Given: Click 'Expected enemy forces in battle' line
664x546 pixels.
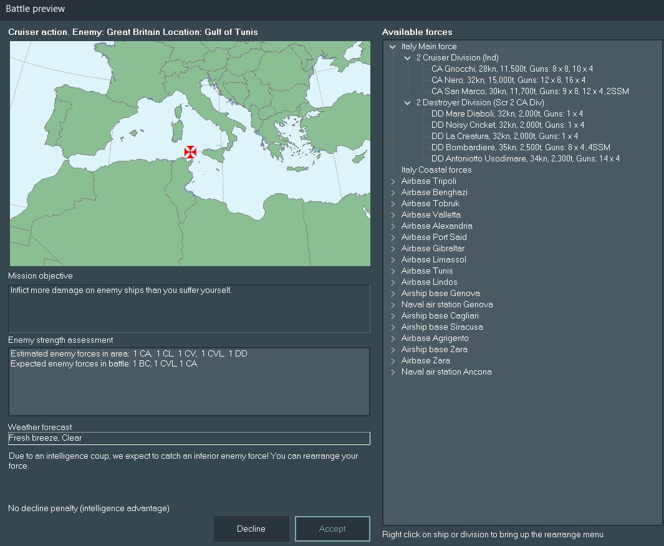Looking at the screenshot, I should 103,363.
